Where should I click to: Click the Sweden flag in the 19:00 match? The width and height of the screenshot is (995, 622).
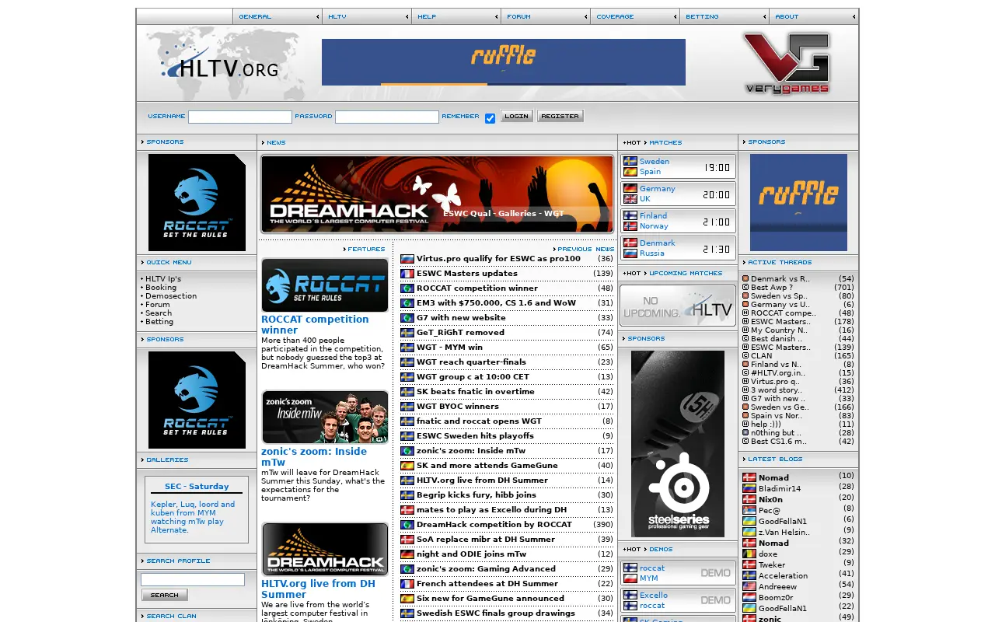click(x=630, y=162)
